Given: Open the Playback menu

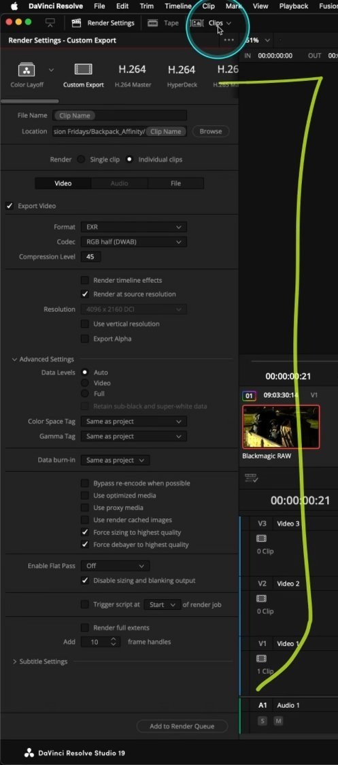Looking at the screenshot, I should click(294, 6).
